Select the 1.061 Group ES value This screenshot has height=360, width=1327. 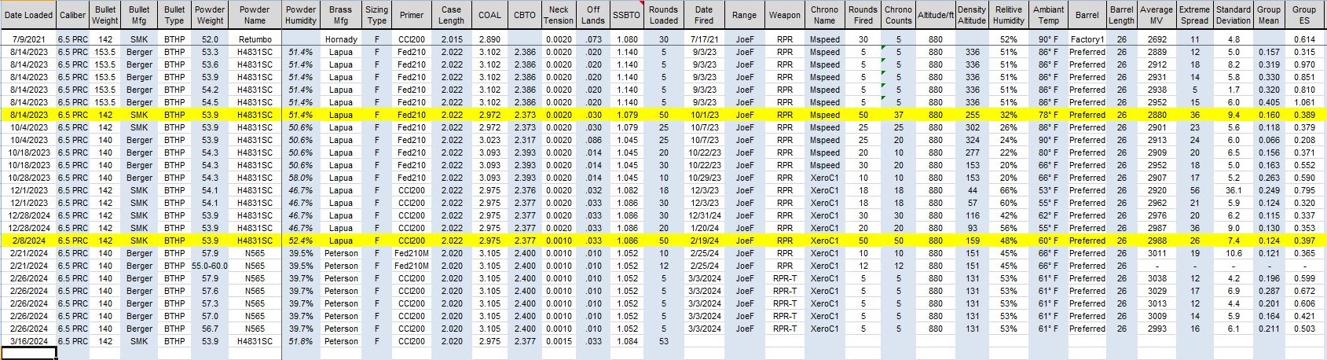tap(1304, 102)
